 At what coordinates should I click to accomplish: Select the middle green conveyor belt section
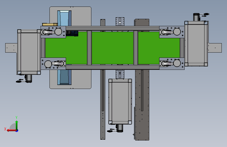coord(113,48)
